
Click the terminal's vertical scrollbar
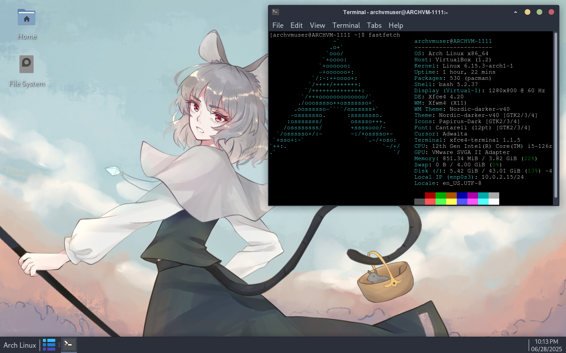[556, 115]
